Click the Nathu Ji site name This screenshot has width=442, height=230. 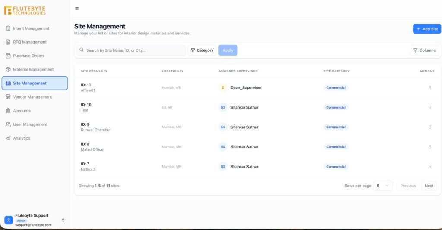[x=88, y=169]
